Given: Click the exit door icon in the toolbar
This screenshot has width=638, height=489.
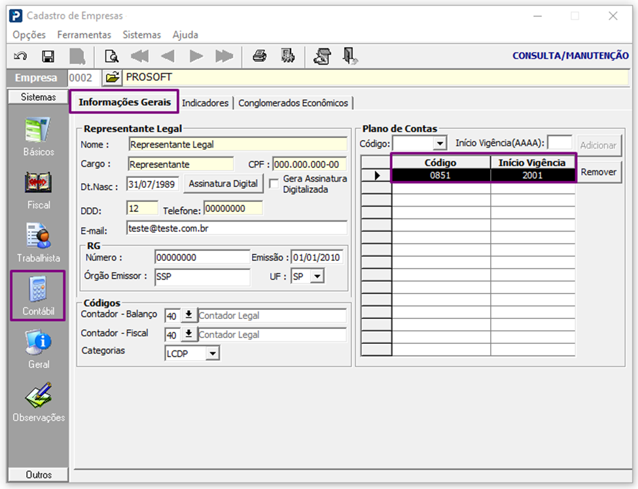Looking at the screenshot, I should click(349, 56).
